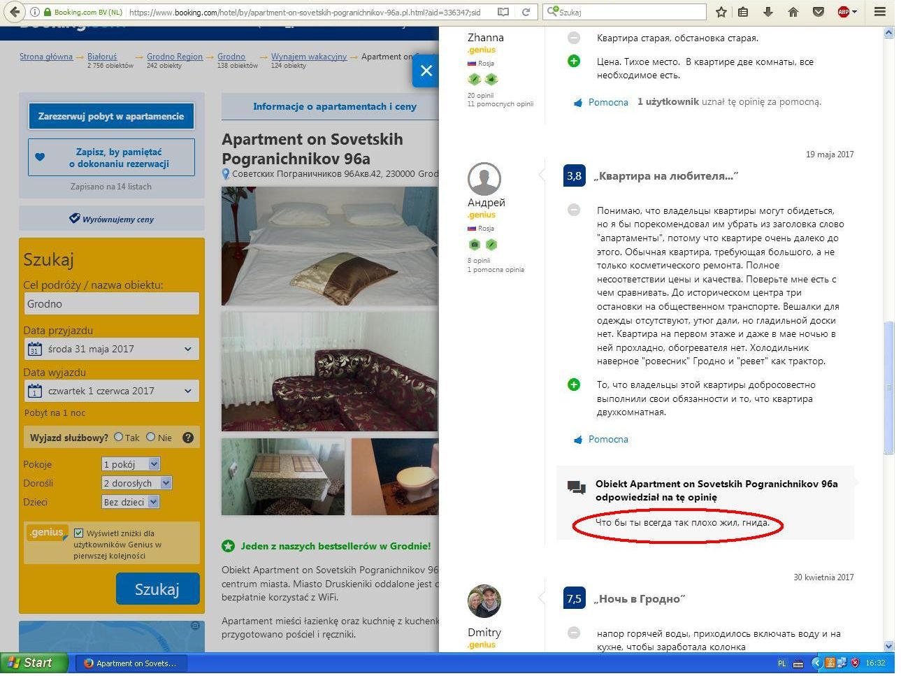
Task: Open the Dzieci children dropdown
Action: coord(131,502)
